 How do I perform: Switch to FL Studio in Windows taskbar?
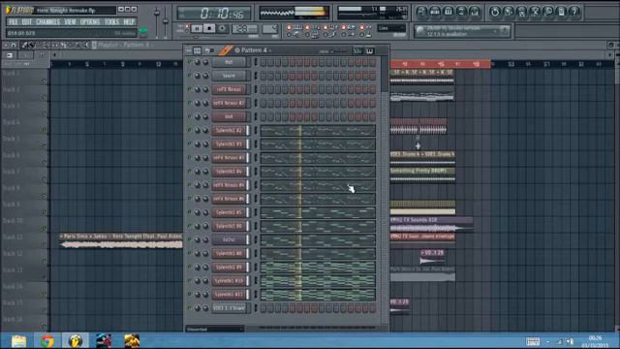coord(76,340)
